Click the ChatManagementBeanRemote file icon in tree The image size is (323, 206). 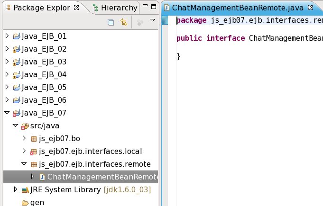[42, 177]
